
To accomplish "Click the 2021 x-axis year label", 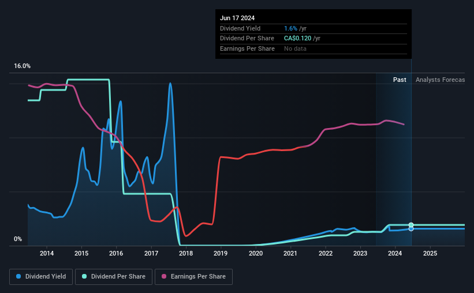I will click(x=290, y=253).
